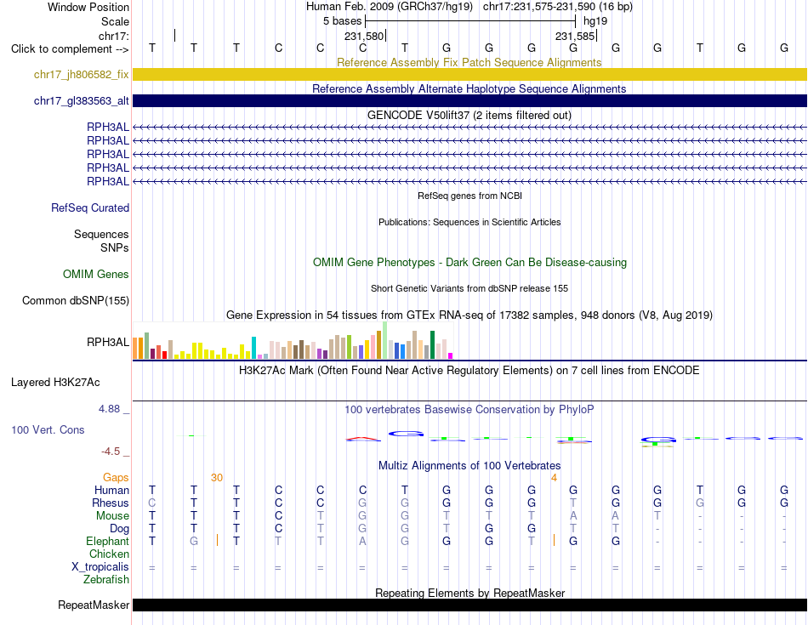Click the dark green bar in the GTEx chart
The width and height of the screenshot is (808, 625).
(x=432, y=344)
